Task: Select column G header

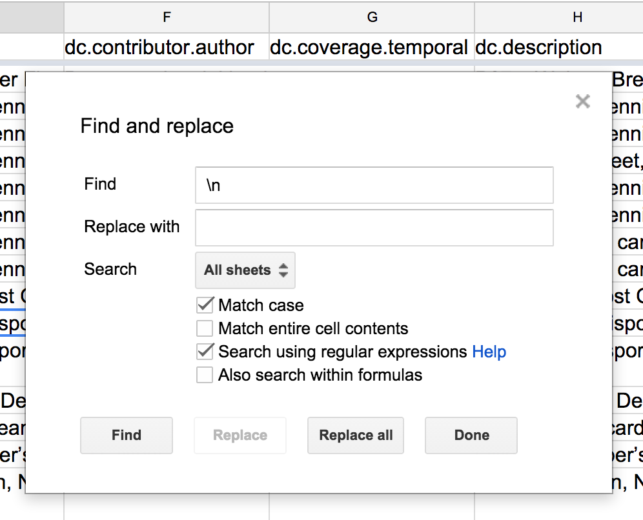Action: pyautogui.click(x=372, y=17)
